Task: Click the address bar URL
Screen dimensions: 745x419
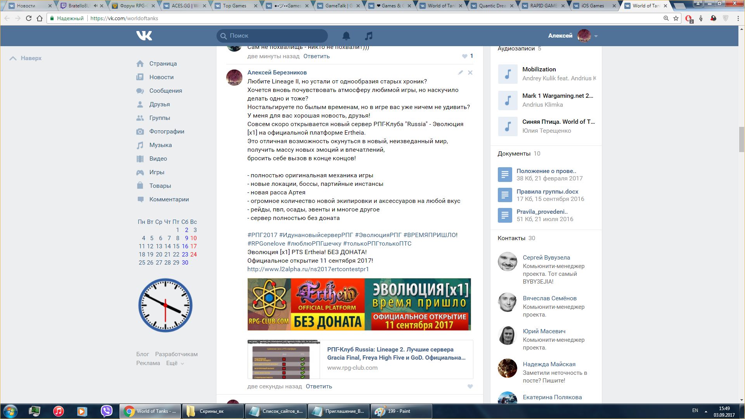Action: click(124, 18)
